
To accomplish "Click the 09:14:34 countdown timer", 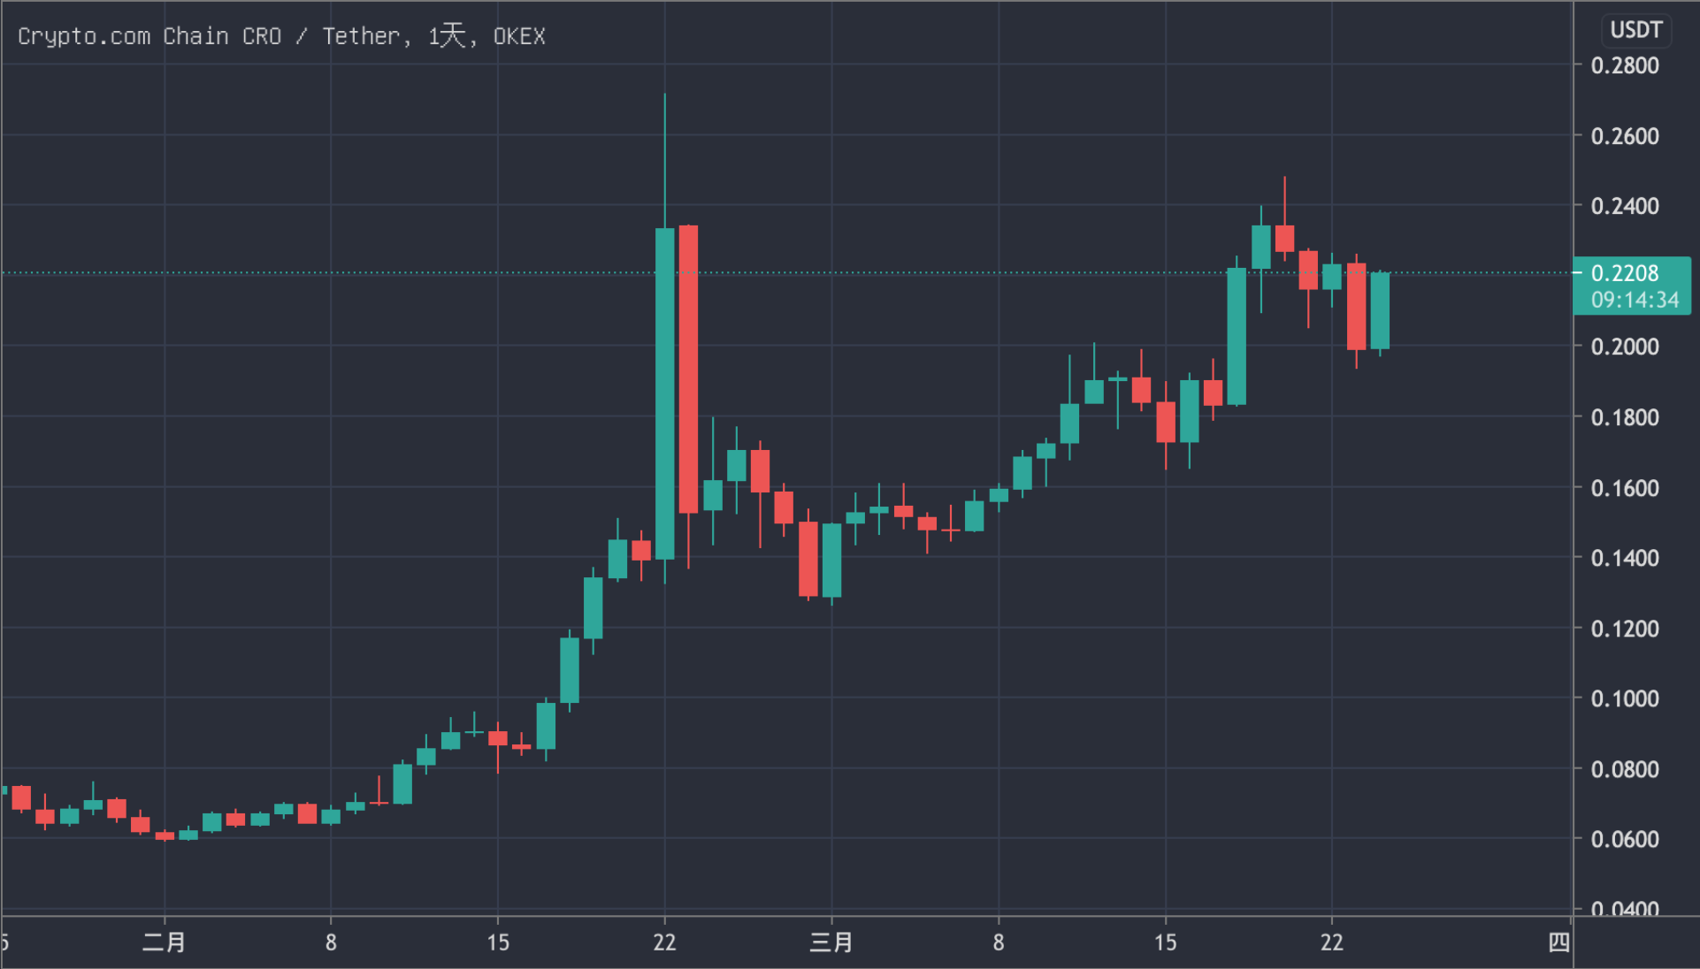I will click(1635, 301).
